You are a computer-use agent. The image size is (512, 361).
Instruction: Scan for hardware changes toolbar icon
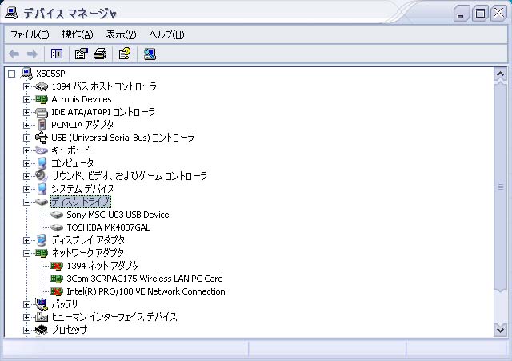(x=150, y=54)
